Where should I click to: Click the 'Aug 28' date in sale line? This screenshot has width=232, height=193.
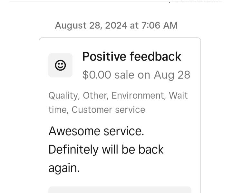pos(172,75)
